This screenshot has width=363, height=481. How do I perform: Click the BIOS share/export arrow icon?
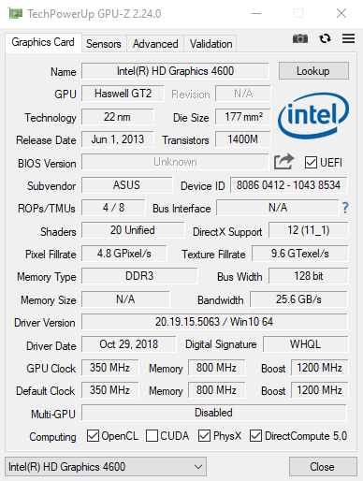(283, 162)
